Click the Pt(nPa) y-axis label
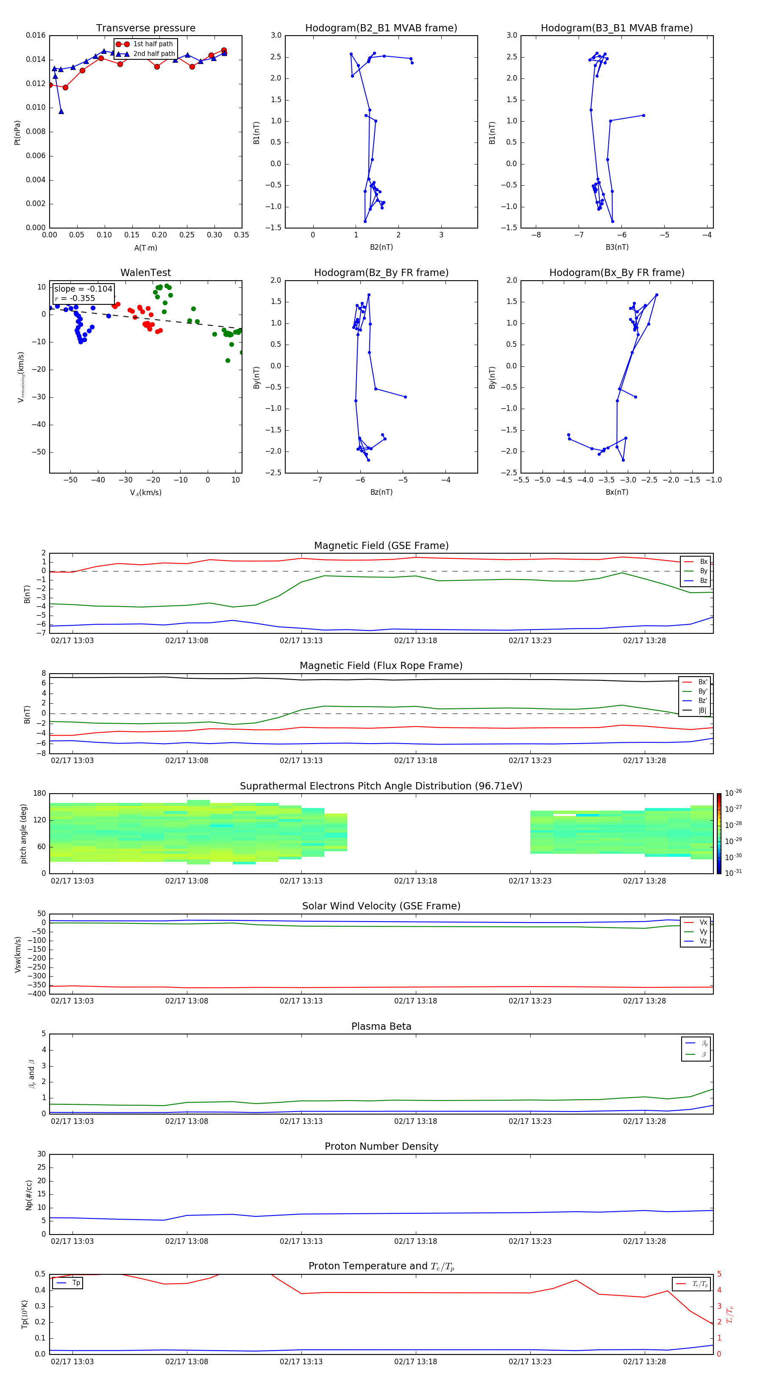Viewport: 763px width, 1399px height. [17, 132]
